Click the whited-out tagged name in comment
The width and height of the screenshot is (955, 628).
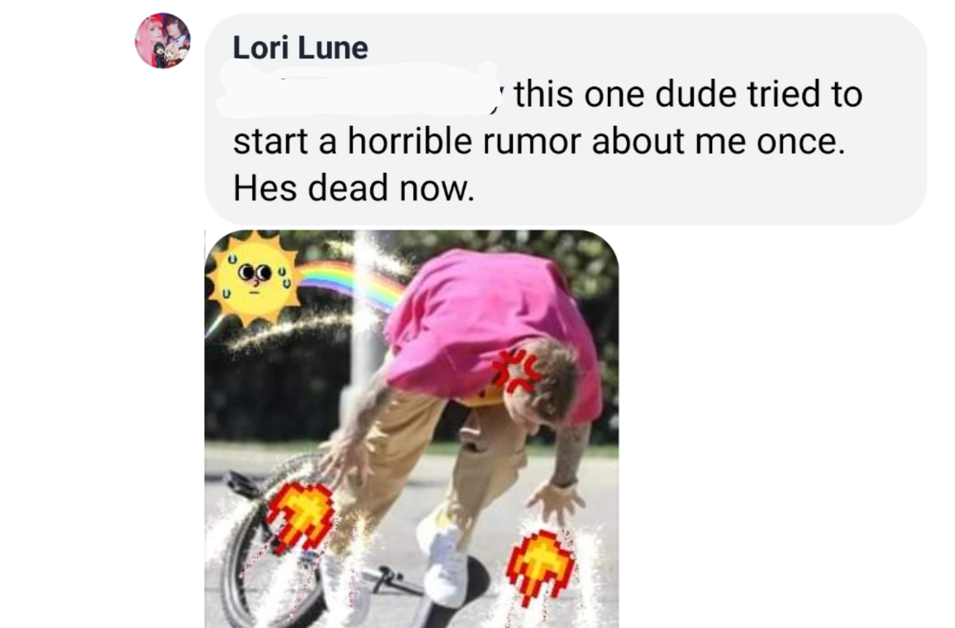[x=357, y=90]
